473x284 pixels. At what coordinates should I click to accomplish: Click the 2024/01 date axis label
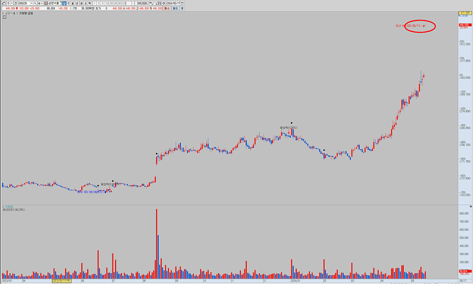coord(296,281)
